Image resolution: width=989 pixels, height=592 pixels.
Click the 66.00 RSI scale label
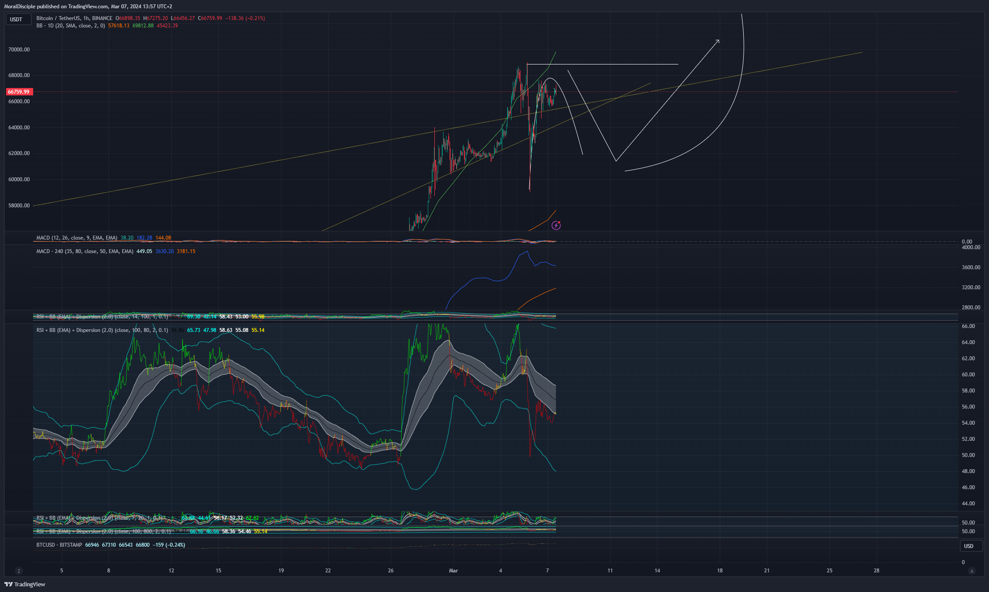point(969,326)
